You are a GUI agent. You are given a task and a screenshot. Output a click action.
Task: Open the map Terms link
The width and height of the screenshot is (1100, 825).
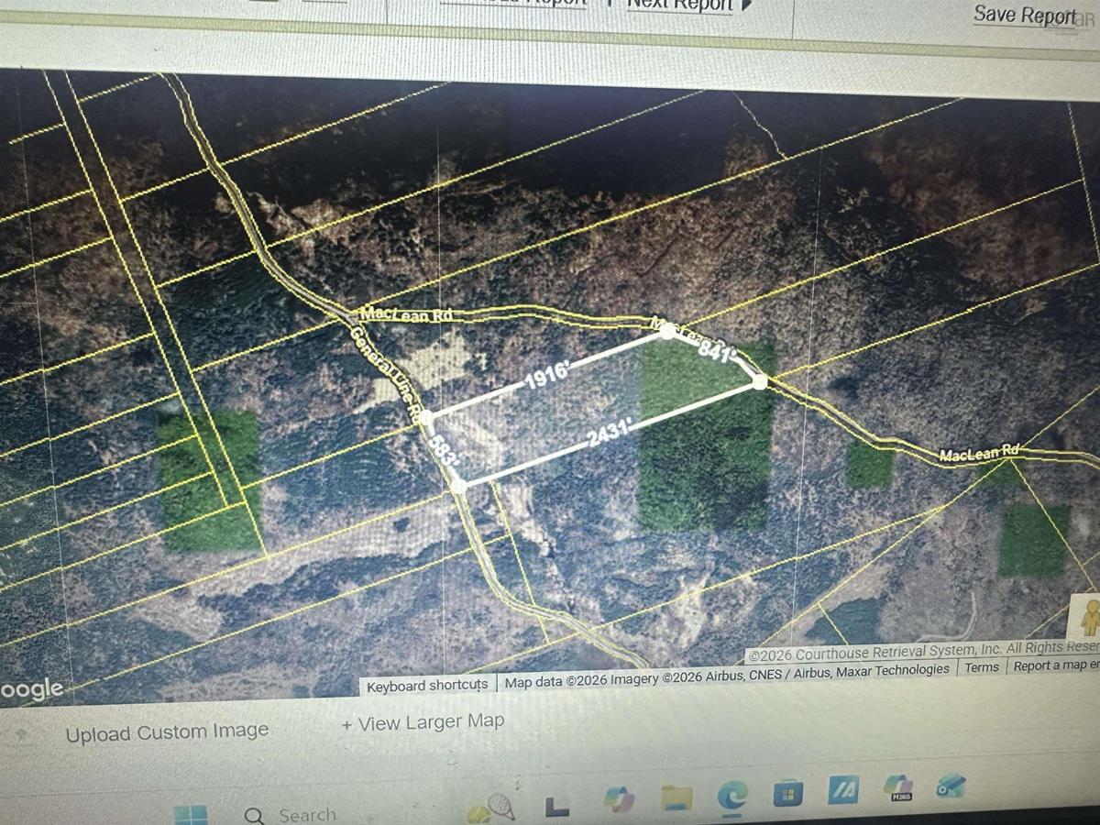point(982,667)
